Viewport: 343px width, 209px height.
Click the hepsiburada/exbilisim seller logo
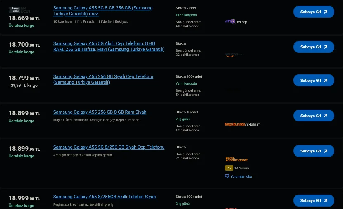coord(243,124)
